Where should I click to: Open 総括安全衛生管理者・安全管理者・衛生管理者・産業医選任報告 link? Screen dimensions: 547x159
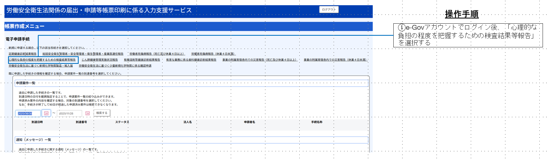click(83, 53)
